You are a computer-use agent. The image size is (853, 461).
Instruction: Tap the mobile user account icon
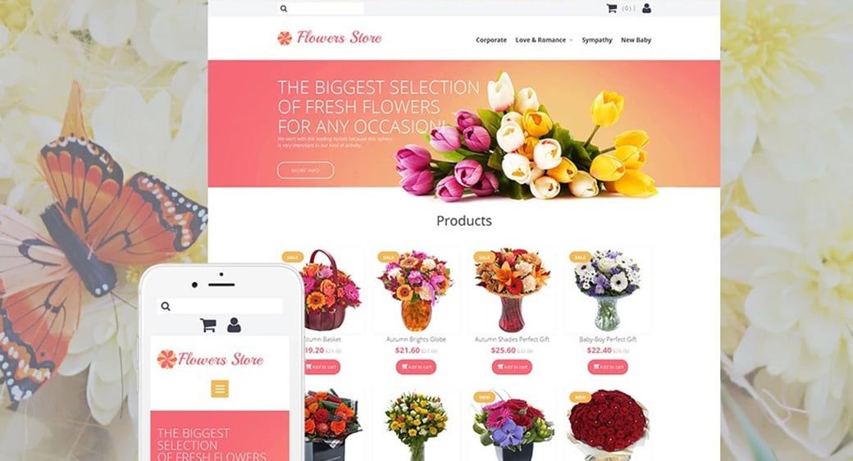(234, 325)
